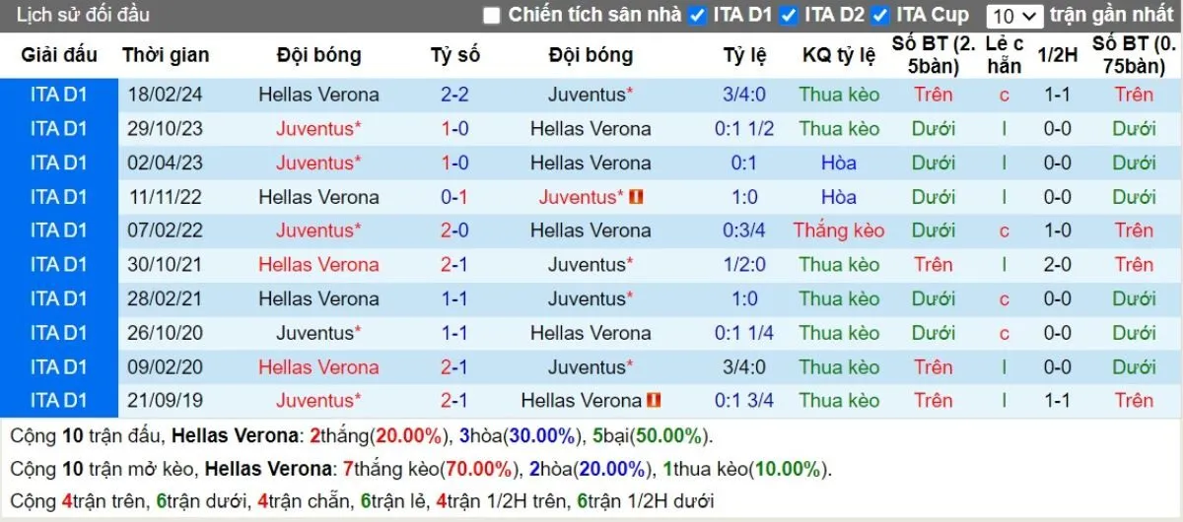Click ITA D1 league cell for 02/04/23 match
The width and height of the screenshot is (1183, 522).
[59, 163]
